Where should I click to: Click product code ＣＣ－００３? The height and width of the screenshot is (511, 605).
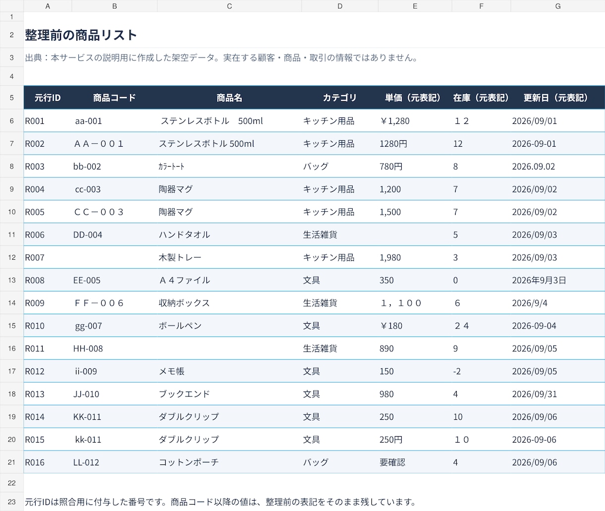[115, 212]
